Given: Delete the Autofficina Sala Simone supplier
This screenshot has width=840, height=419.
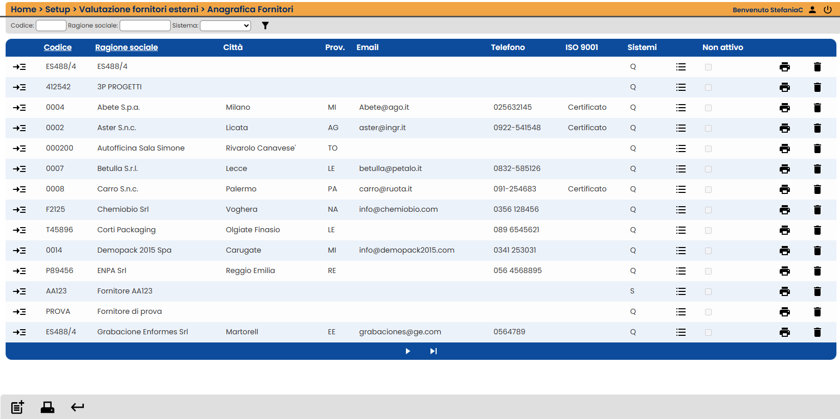Looking at the screenshot, I should [x=818, y=149].
